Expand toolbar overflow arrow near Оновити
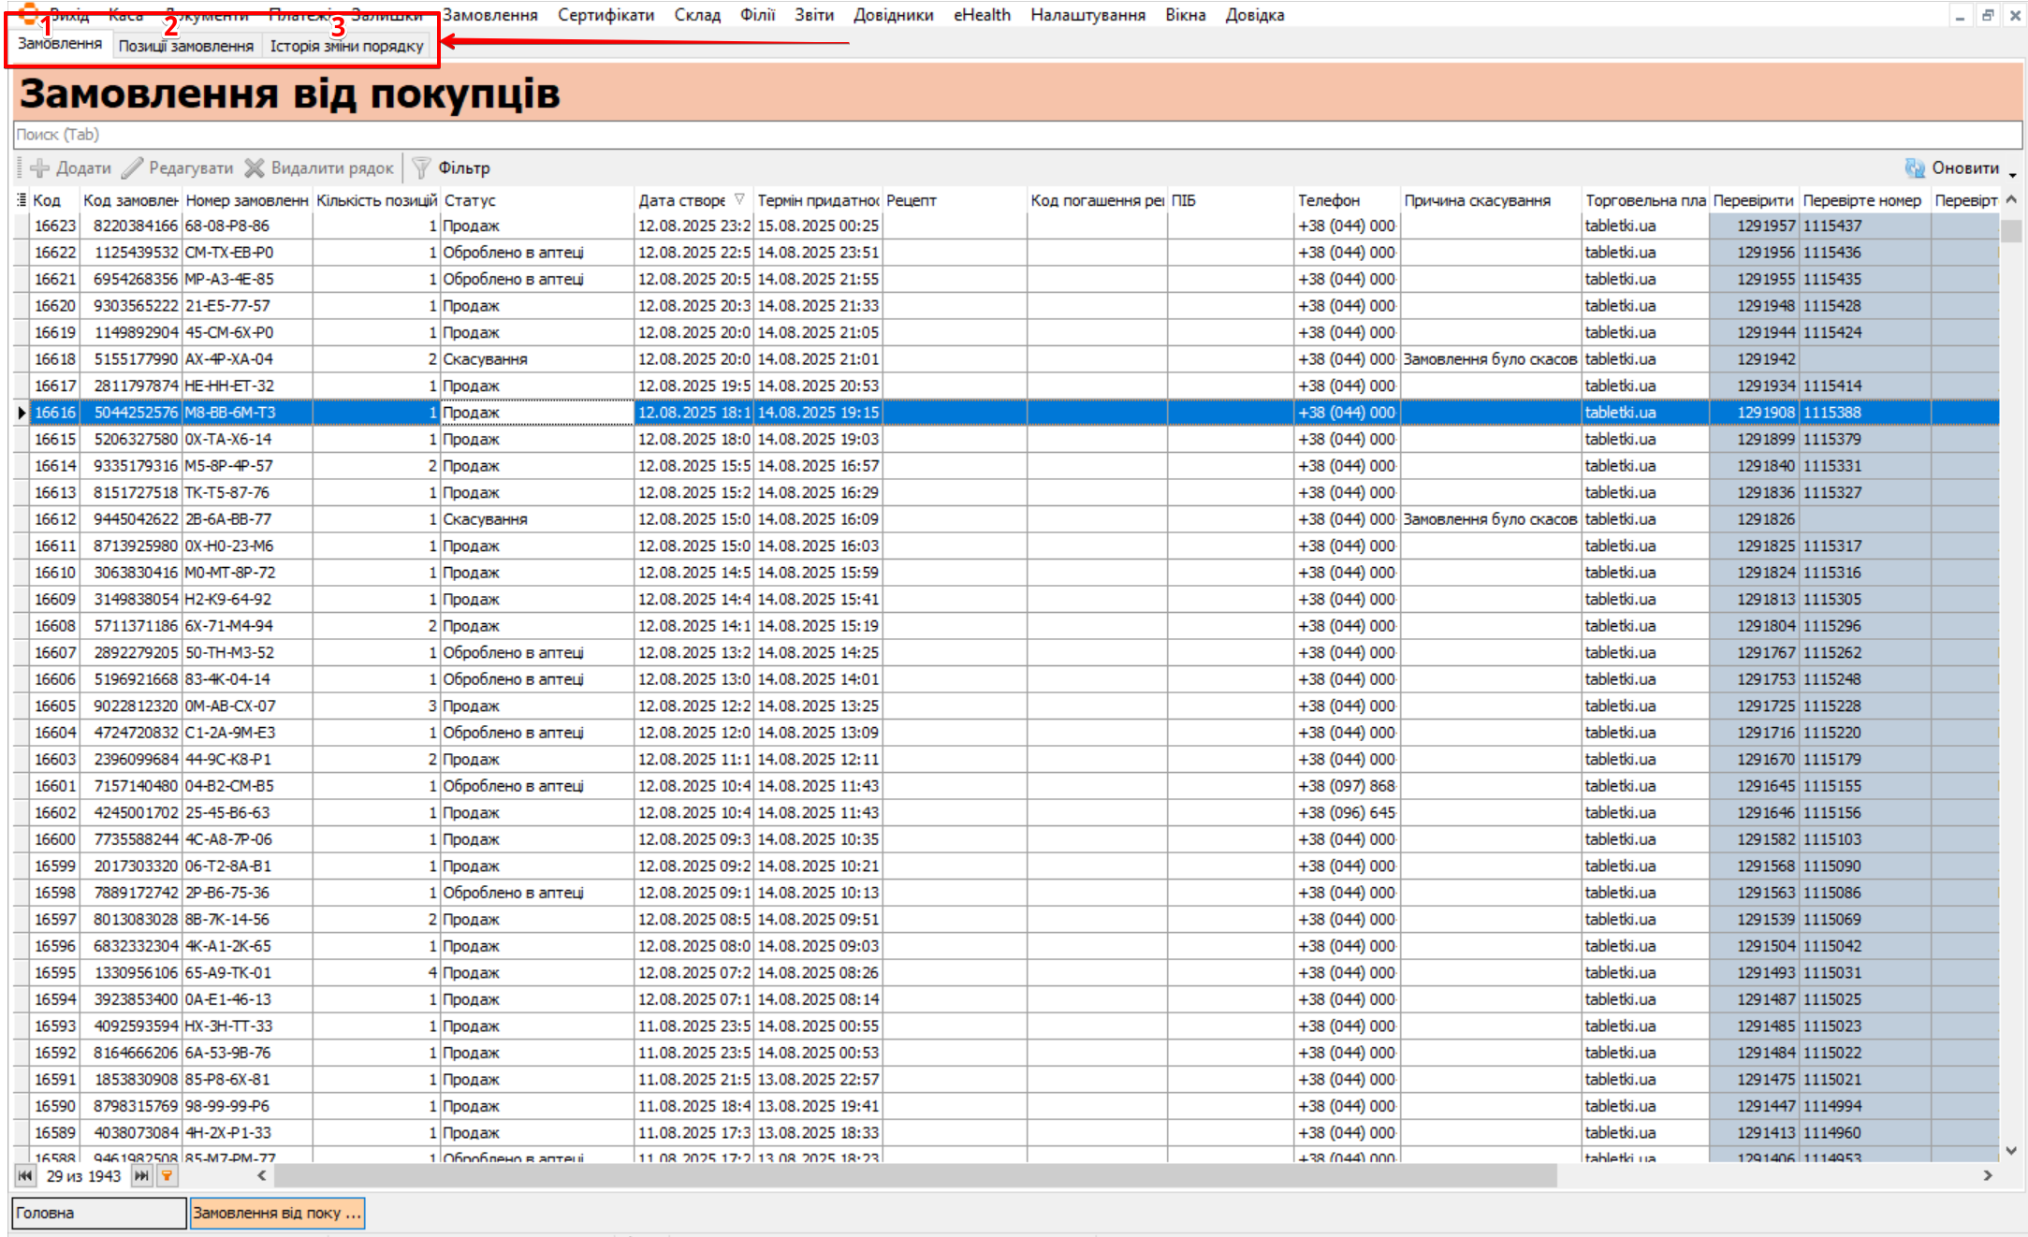Viewport: 2028px width, 1237px height. click(x=2012, y=174)
